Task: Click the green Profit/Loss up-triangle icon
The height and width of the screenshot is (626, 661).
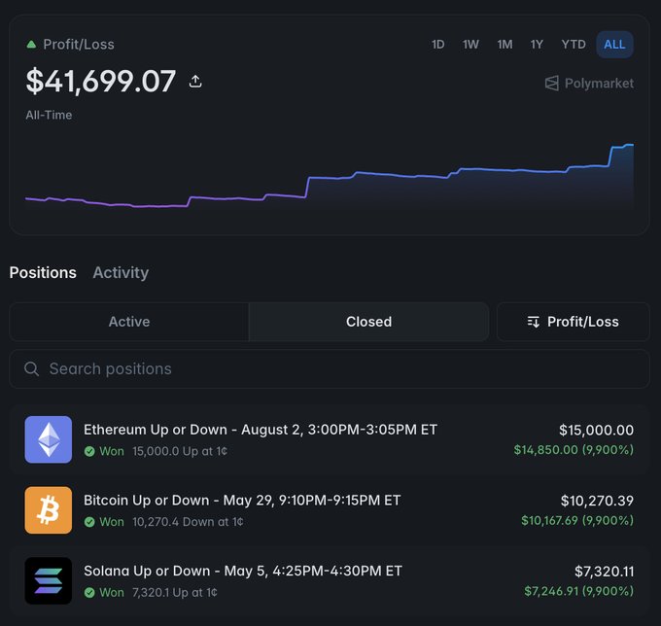Action: coord(31,45)
